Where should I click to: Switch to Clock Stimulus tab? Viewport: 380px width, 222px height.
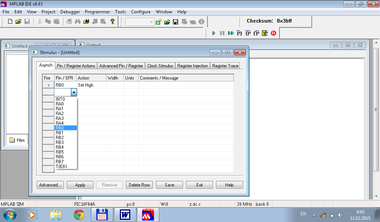tap(160, 66)
